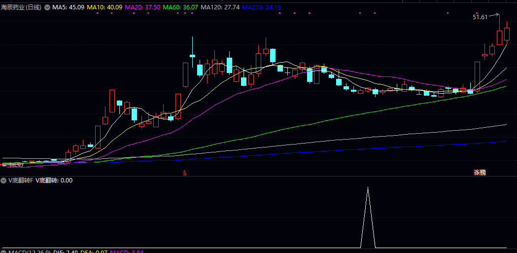
Task: Click the V底翻转 spike peak
Action: click(x=368, y=187)
